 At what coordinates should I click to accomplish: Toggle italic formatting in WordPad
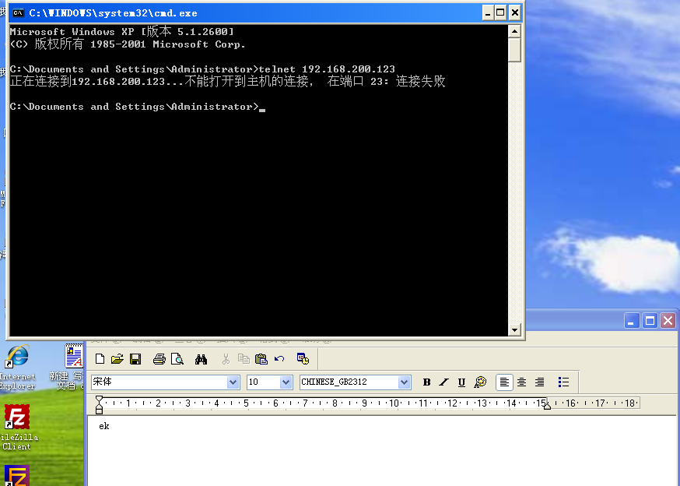[443, 382]
